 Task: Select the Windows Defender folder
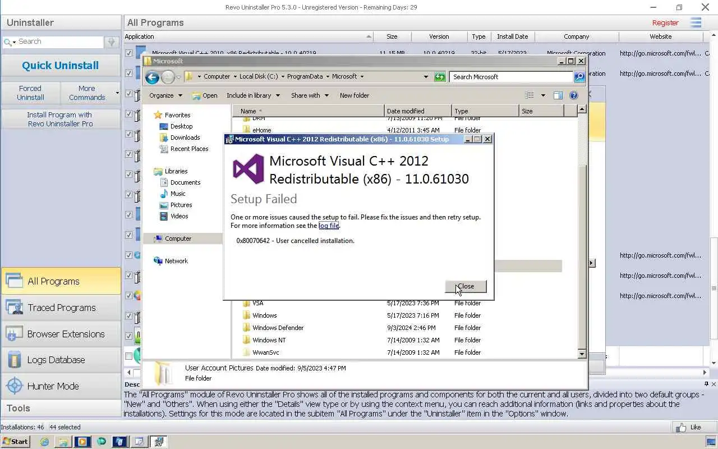tap(278, 328)
